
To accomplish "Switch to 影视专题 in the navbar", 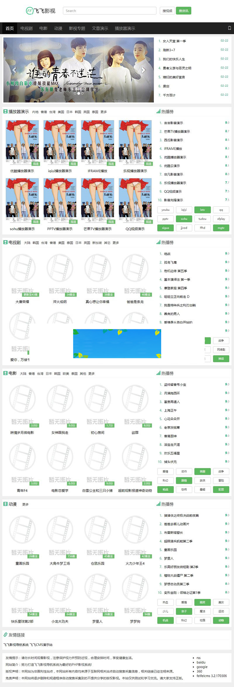I will click(x=77, y=28).
